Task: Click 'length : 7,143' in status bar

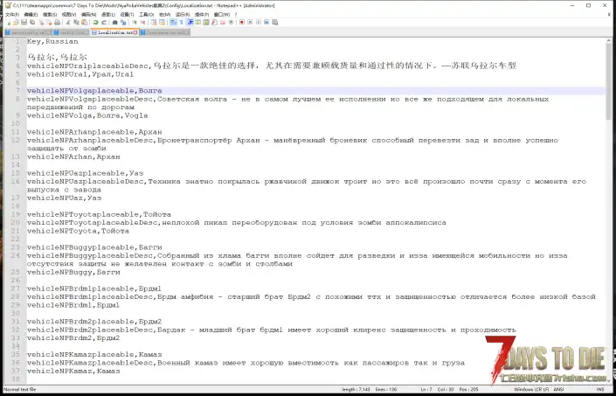Action: click(x=354, y=389)
